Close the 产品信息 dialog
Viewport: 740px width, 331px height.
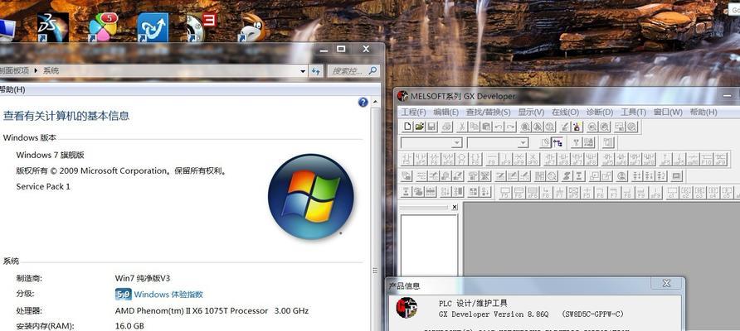[x=666, y=284]
